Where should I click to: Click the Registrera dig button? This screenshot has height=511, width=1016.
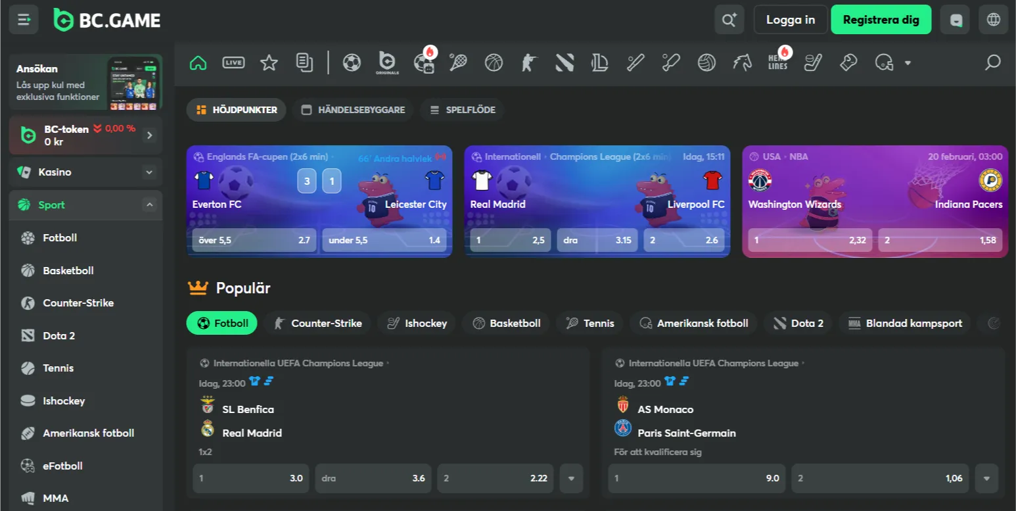coord(881,20)
